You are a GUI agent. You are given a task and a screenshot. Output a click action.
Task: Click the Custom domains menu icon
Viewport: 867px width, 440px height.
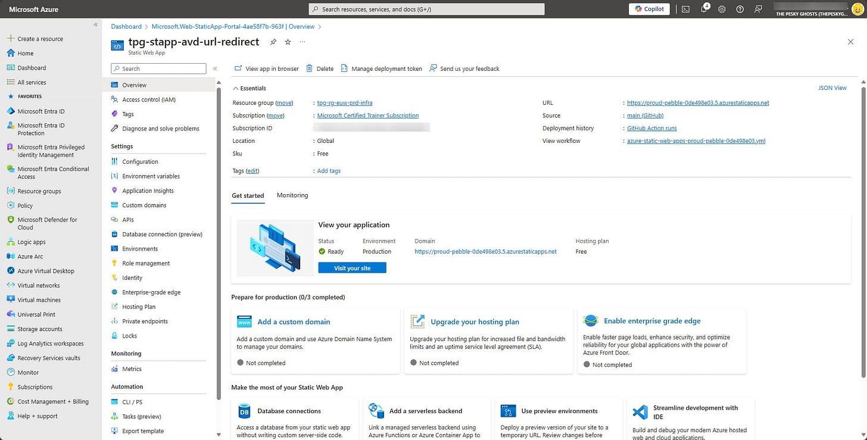pyautogui.click(x=115, y=205)
